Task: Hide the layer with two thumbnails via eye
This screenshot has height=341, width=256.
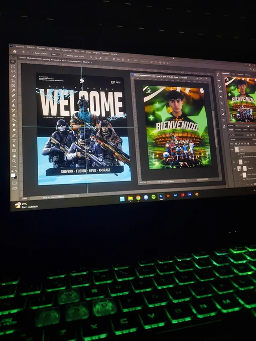Action: point(235,169)
